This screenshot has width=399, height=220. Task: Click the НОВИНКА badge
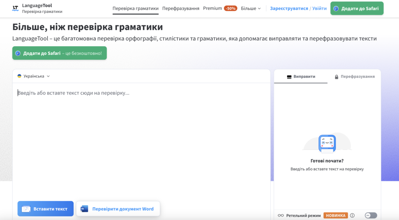point(335,215)
